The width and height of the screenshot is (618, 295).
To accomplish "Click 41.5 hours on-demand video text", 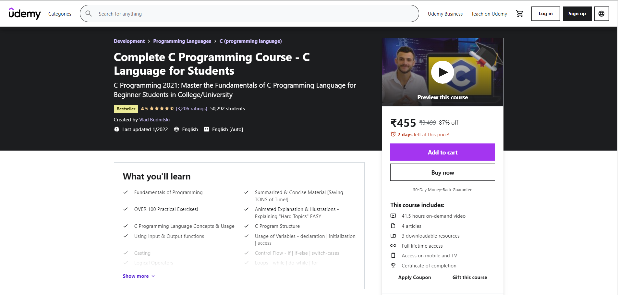I will pos(433,216).
